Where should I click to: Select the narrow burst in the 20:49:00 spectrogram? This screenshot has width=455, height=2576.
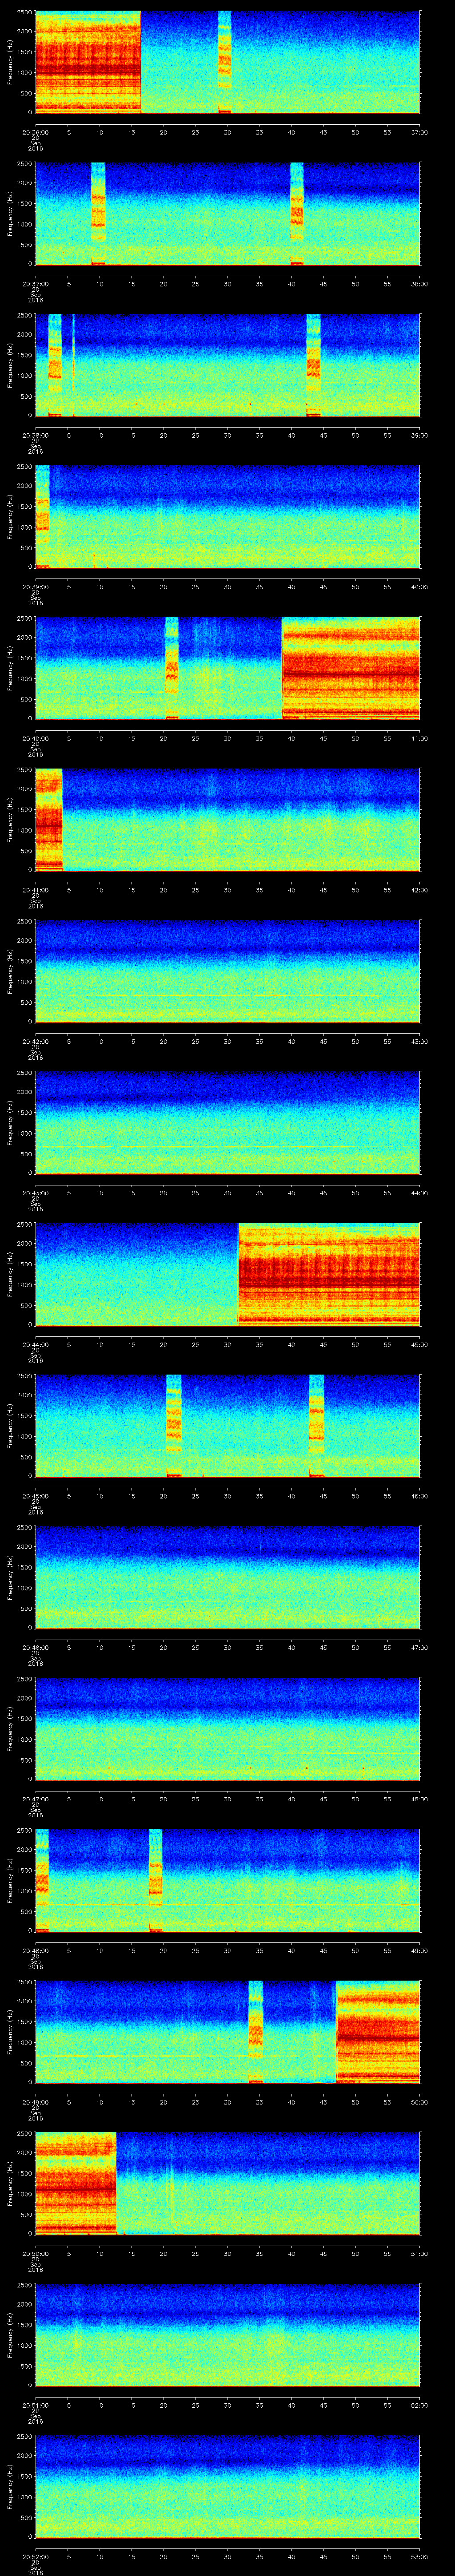pos(255,2031)
